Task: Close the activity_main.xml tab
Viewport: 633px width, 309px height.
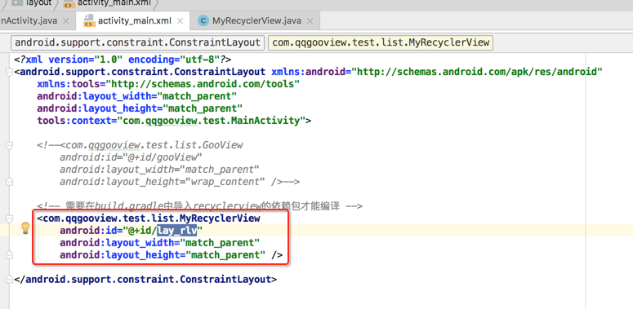Action: 181,21
